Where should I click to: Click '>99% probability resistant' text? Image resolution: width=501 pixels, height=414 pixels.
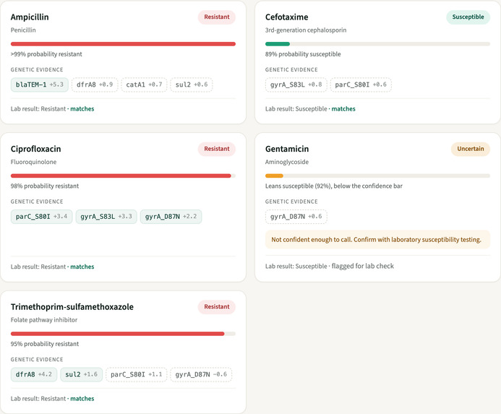point(46,54)
